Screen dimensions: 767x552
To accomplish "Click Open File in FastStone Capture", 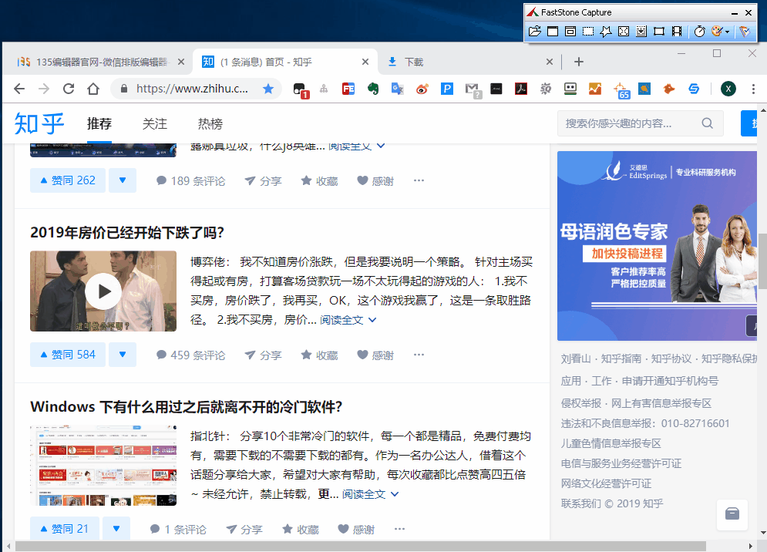I will pyautogui.click(x=535, y=32).
